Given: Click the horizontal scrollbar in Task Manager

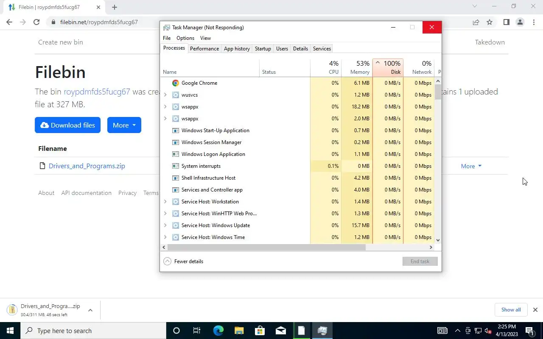Looking at the screenshot, I should pyautogui.click(x=266, y=247).
